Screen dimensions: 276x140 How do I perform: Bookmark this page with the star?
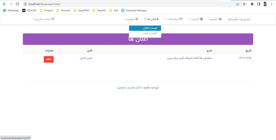[244, 4]
